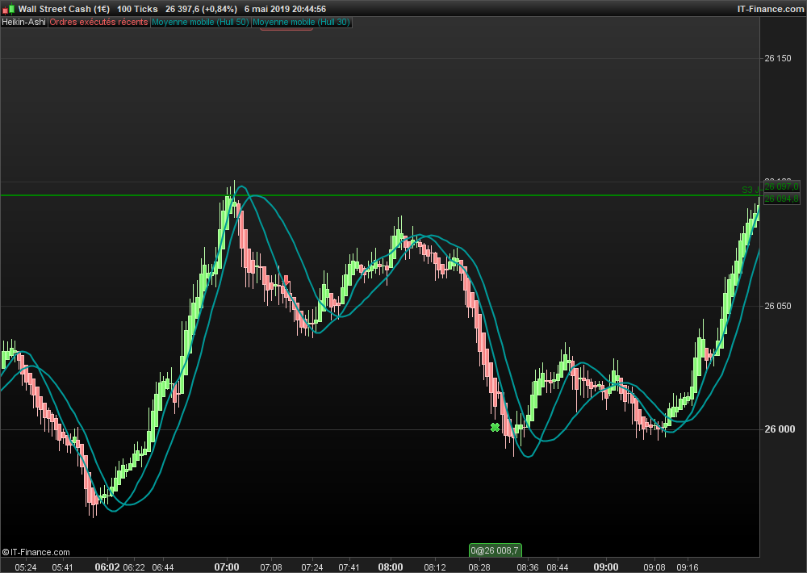Click the S3 J support line label
Screen dimensions: 807x573
click(751, 190)
